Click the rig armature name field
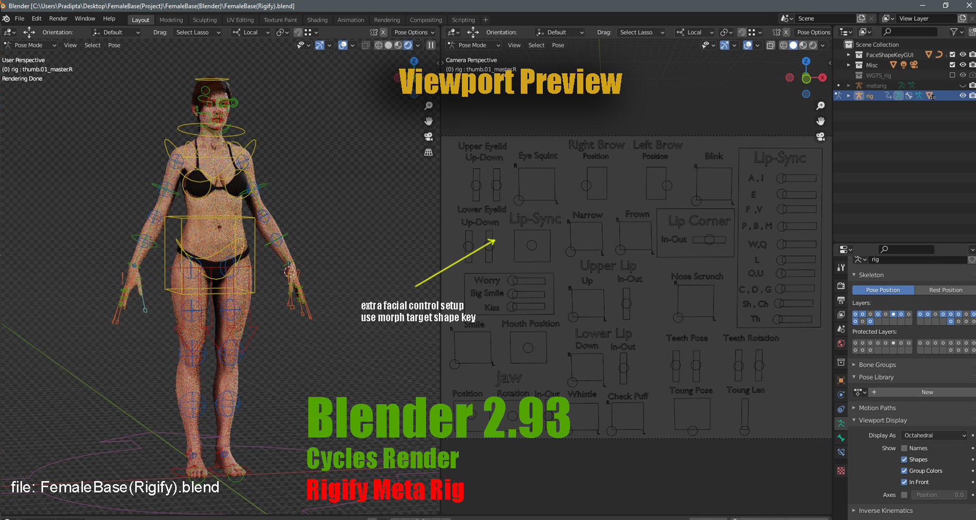The width and height of the screenshot is (976, 520). (x=918, y=260)
